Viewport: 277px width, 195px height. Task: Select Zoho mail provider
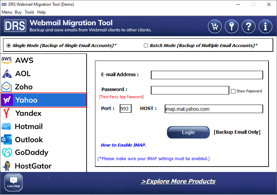24,87
